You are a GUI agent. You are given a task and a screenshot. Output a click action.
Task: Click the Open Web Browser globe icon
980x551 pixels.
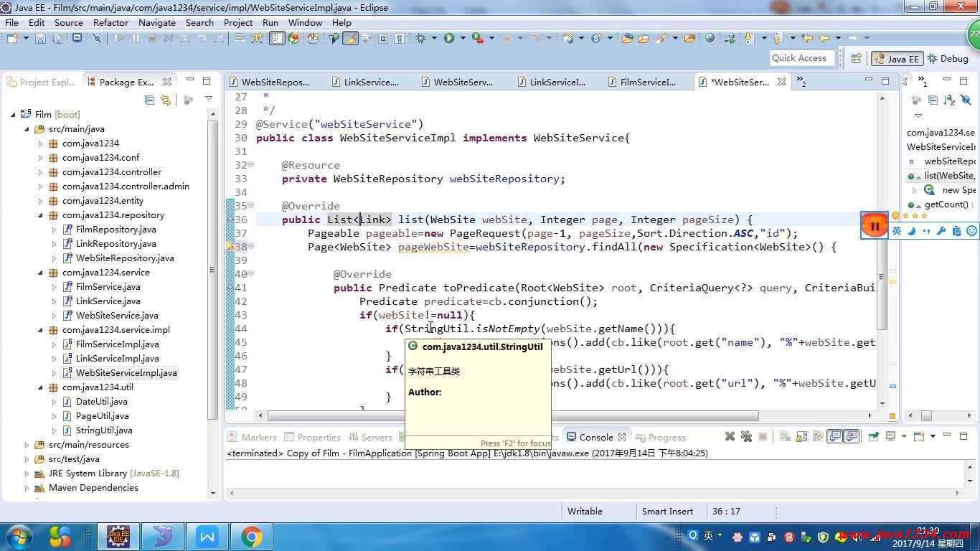tap(710, 38)
